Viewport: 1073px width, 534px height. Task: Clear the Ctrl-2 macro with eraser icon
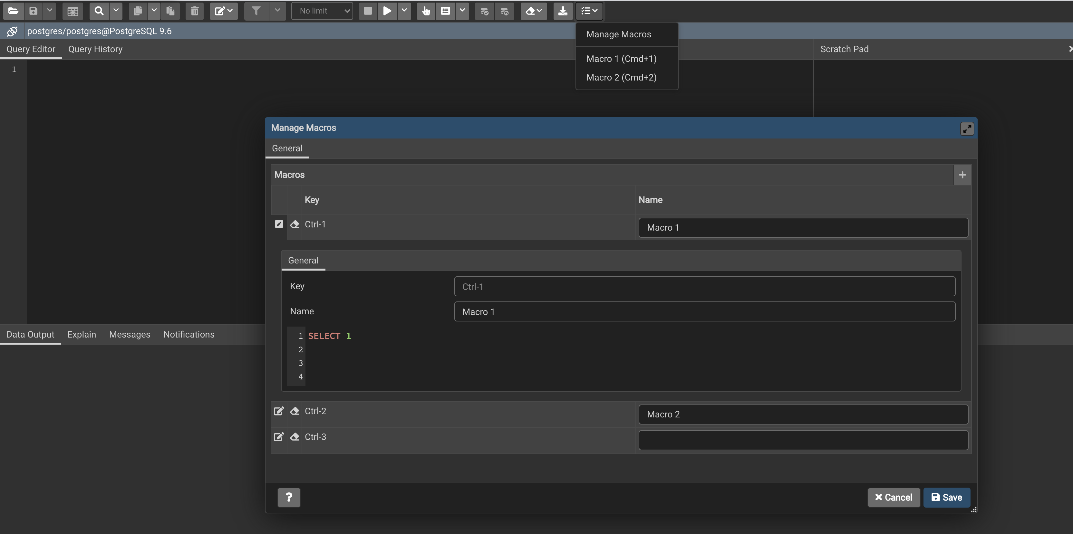295,411
